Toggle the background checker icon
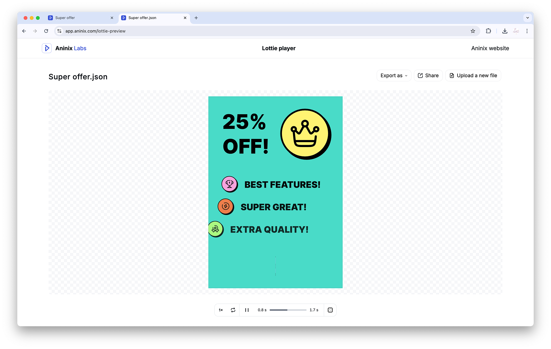Image resolution: width=551 pixels, height=349 pixels. [x=330, y=310]
